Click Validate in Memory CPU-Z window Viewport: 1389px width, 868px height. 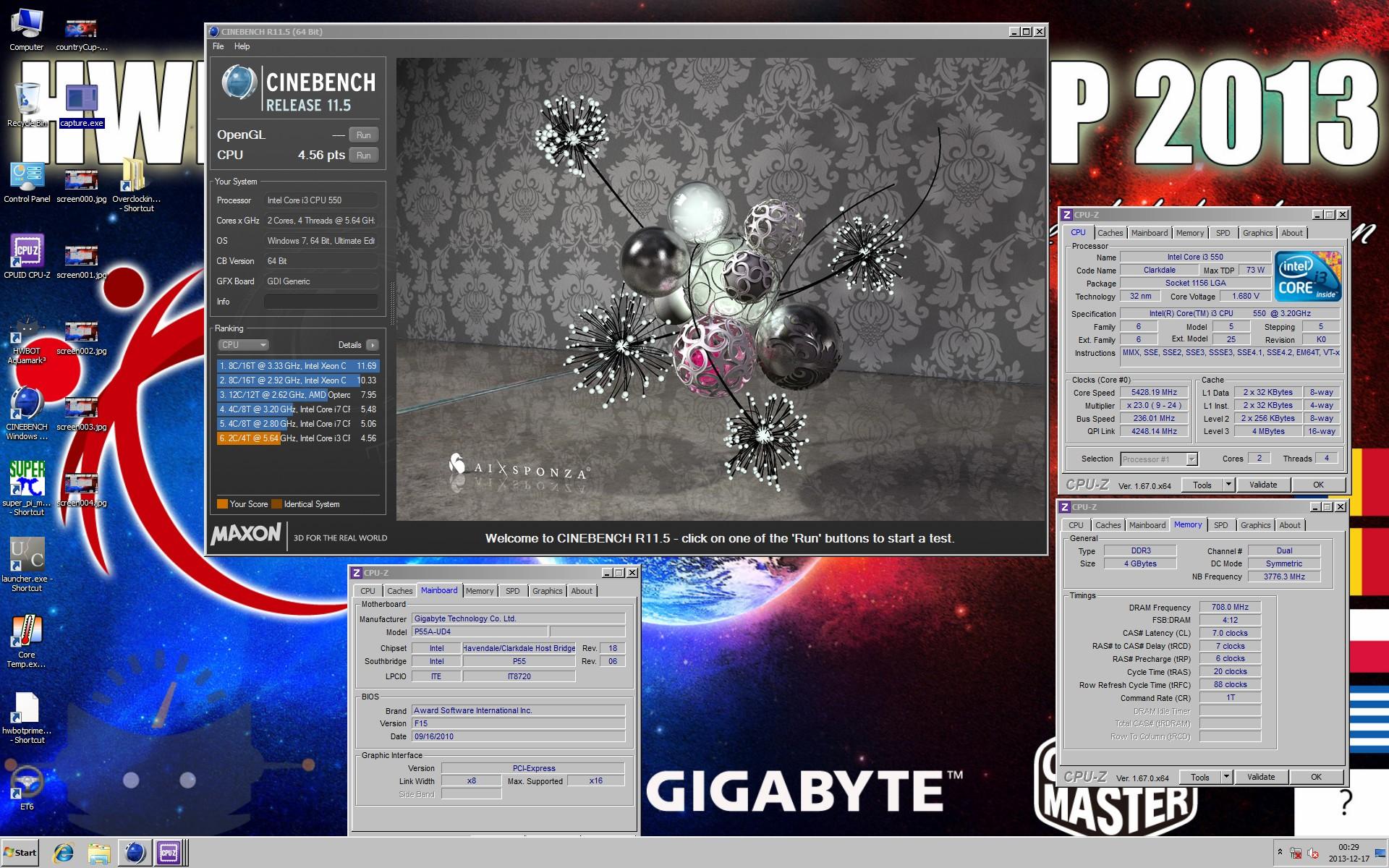tap(1261, 778)
